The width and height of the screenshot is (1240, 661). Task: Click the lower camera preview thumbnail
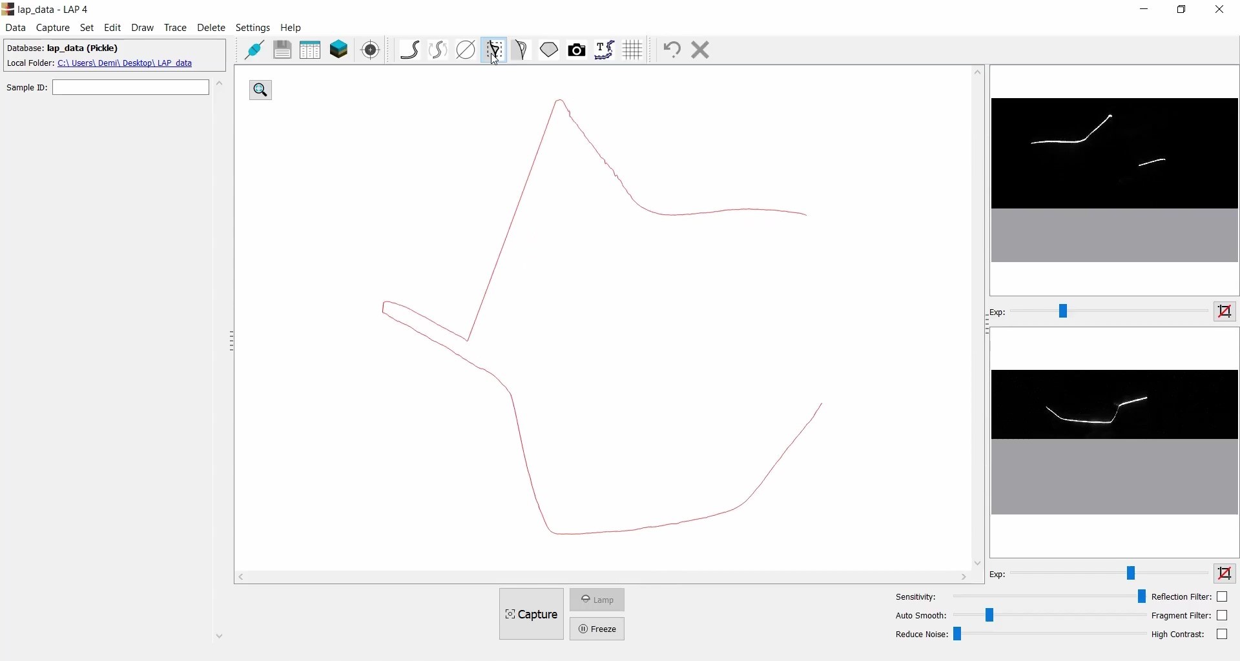pyautogui.click(x=1115, y=443)
